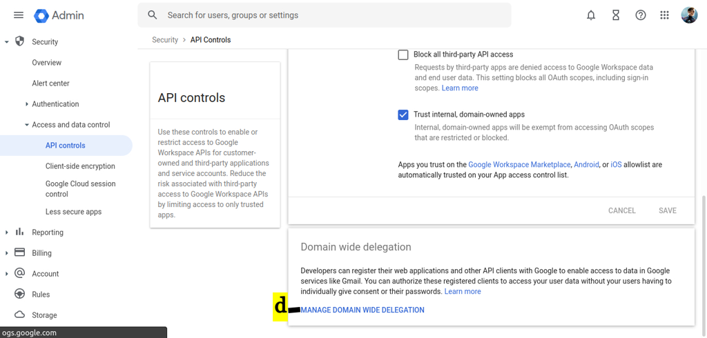Select Client-side encryption in sidebar
Screen dimensions: 707x338
(80, 166)
